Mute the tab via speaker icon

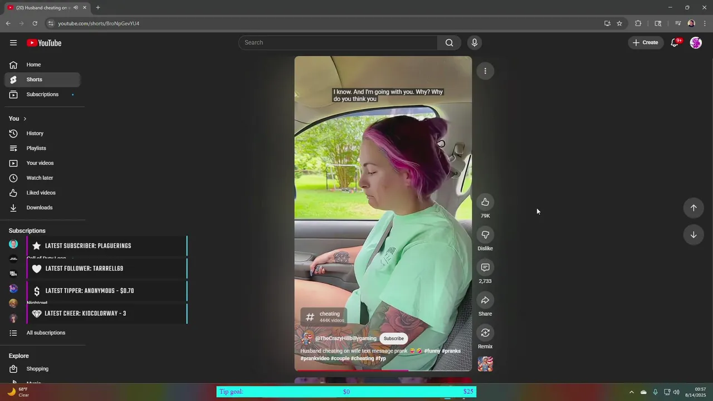coord(76,8)
